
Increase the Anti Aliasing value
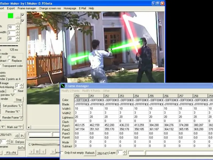[x=22, y=85]
